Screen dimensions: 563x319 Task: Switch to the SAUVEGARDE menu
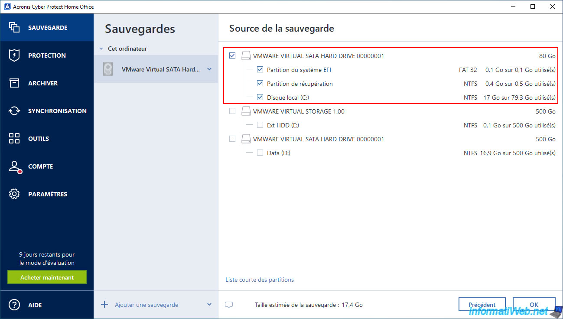pos(48,28)
